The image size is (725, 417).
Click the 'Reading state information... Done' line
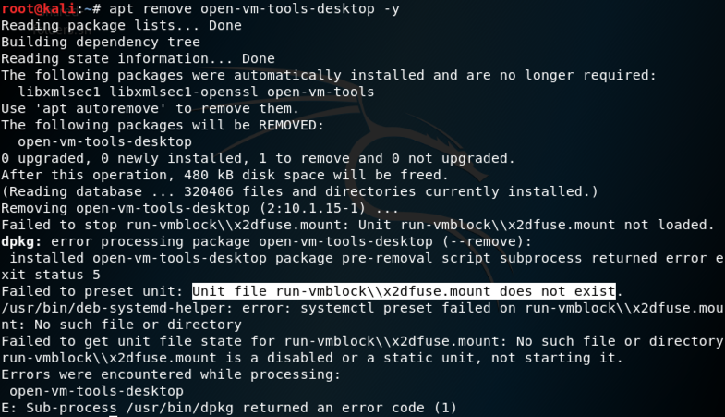tap(138, 58)
